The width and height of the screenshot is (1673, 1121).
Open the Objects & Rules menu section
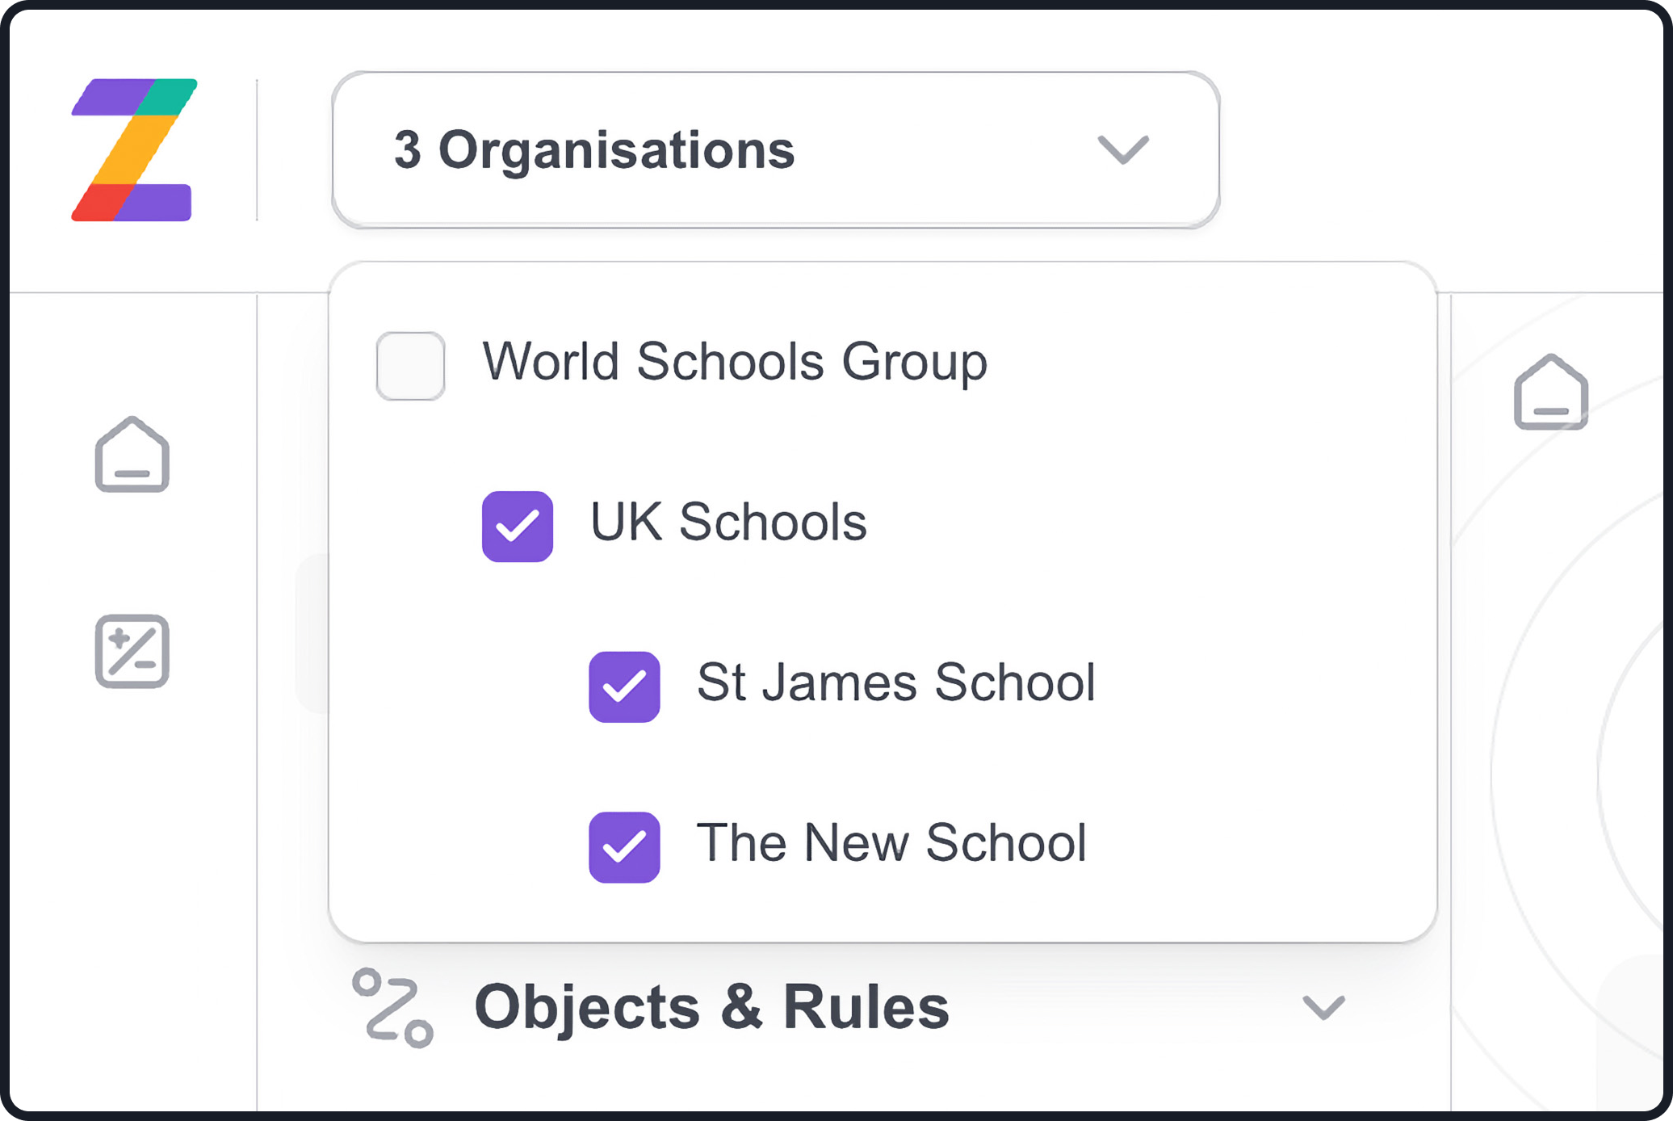click(711, 1007)
